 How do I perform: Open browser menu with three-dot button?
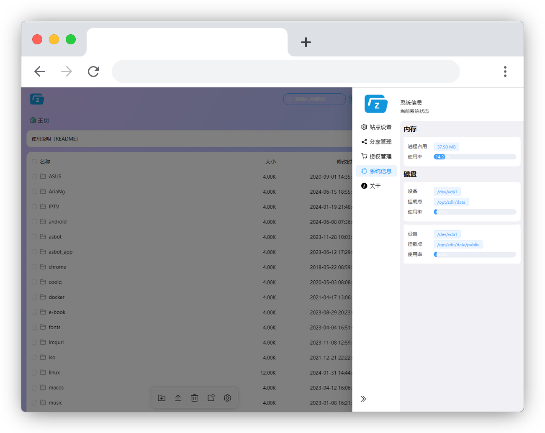click(x=505, y=72)
